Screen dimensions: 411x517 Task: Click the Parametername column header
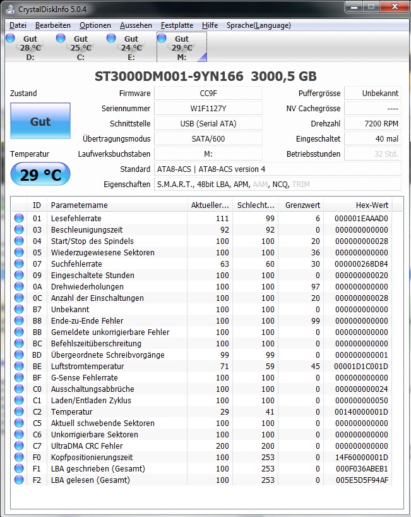pyautogui.click(x=117, y=205)
